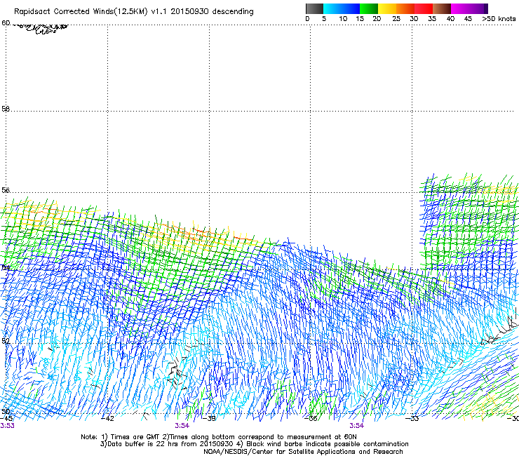Click the 60 latitude axis label

[x=6, y=23]
